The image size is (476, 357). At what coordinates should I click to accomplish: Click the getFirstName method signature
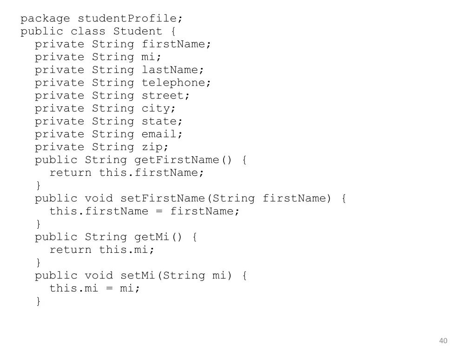pyautogui.click(x=140, y=160)
